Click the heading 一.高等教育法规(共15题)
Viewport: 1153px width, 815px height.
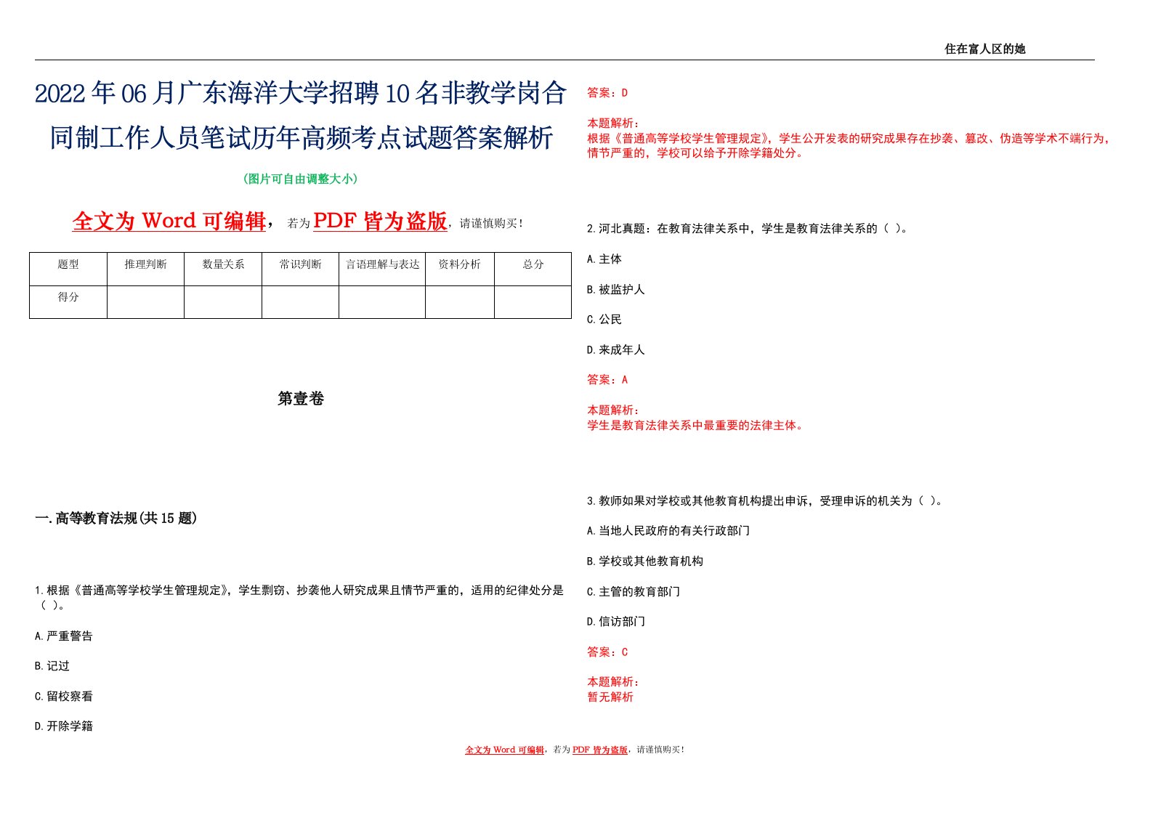116,518
